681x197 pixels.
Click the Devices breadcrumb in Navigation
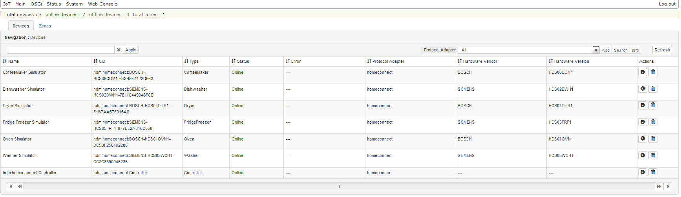[x=38, y=37]
